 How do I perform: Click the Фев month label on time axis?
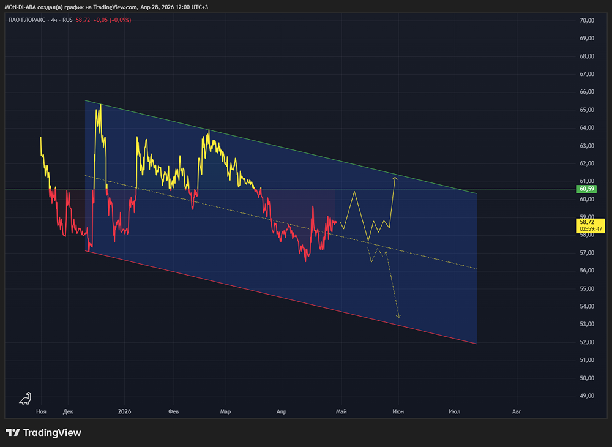[x=174, y=411]
